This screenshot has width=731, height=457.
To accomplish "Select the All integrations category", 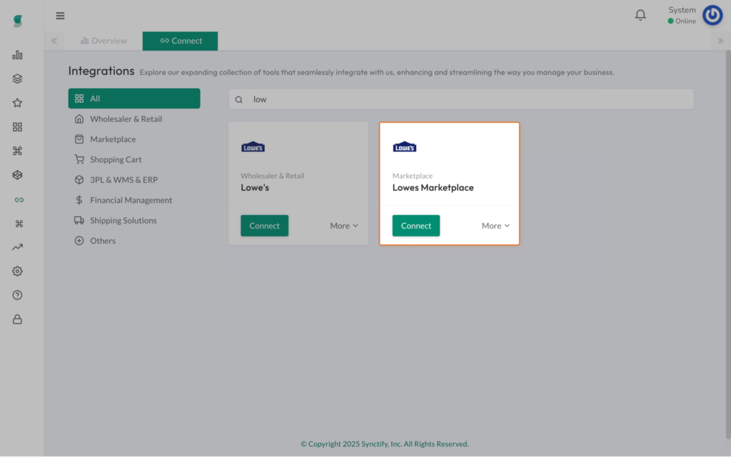I will click(134, 99).
